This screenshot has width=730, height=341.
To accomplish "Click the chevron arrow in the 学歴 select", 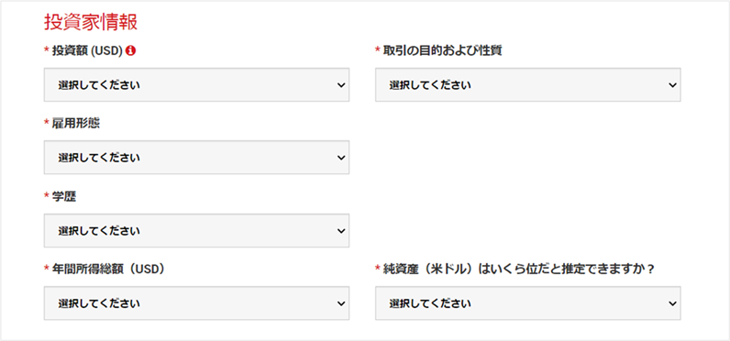I will (341, 231).
